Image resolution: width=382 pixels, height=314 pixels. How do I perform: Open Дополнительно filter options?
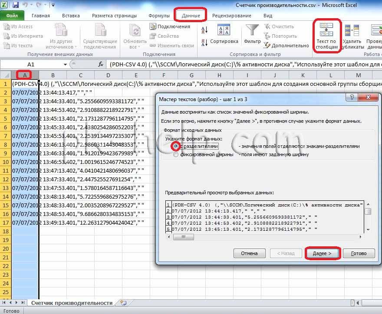click(286, 46)
